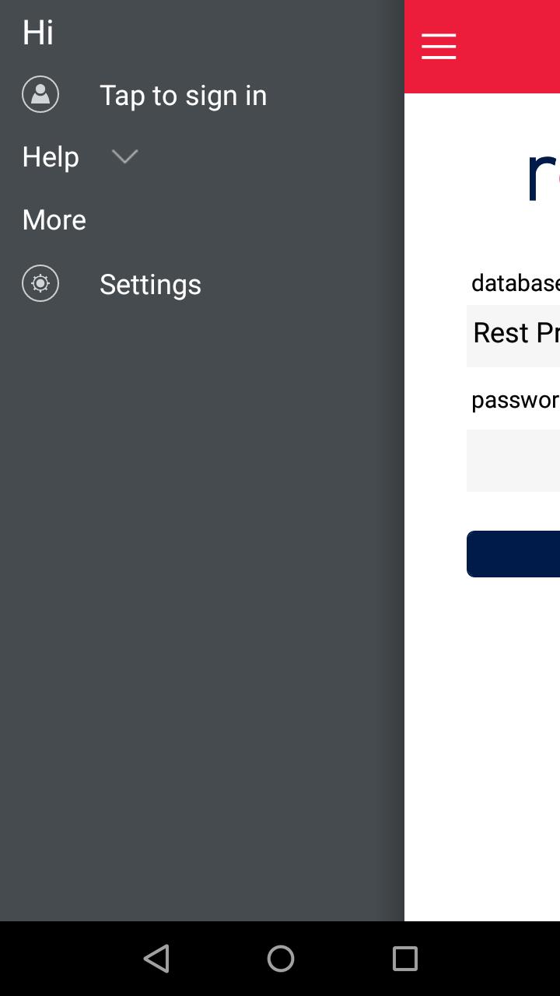Tap the Android back navigation icon

[156, 959]
